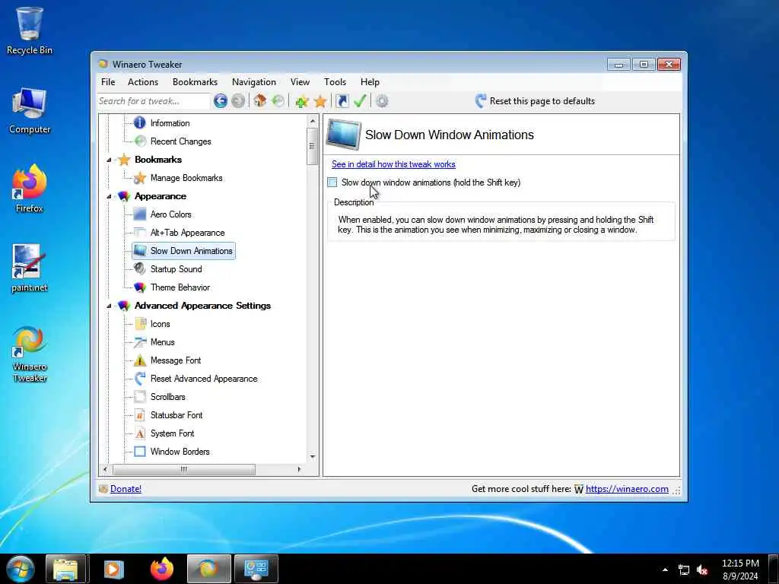This screenshot has height=584, width=779.
Task: Click the tree scroll down arrow
Action: (x=313, y=456)
